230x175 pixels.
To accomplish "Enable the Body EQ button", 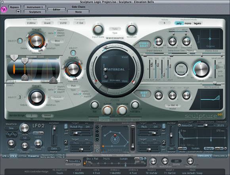I will point(143,94).
